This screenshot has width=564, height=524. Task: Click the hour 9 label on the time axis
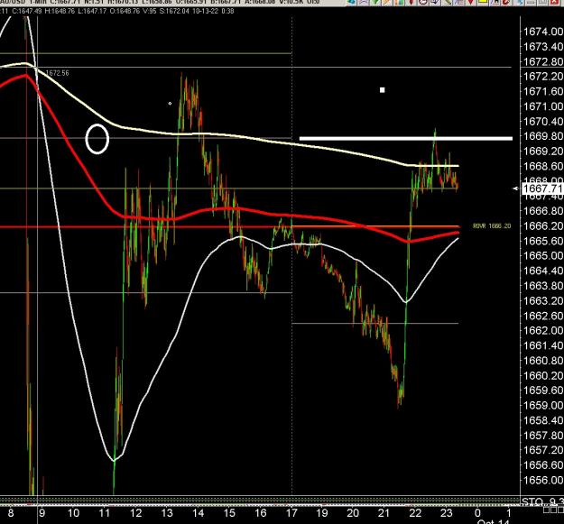pos(42,513)
